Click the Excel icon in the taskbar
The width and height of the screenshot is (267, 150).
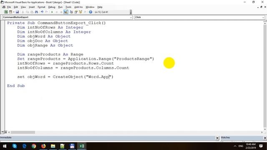click(x=82, y=146)
